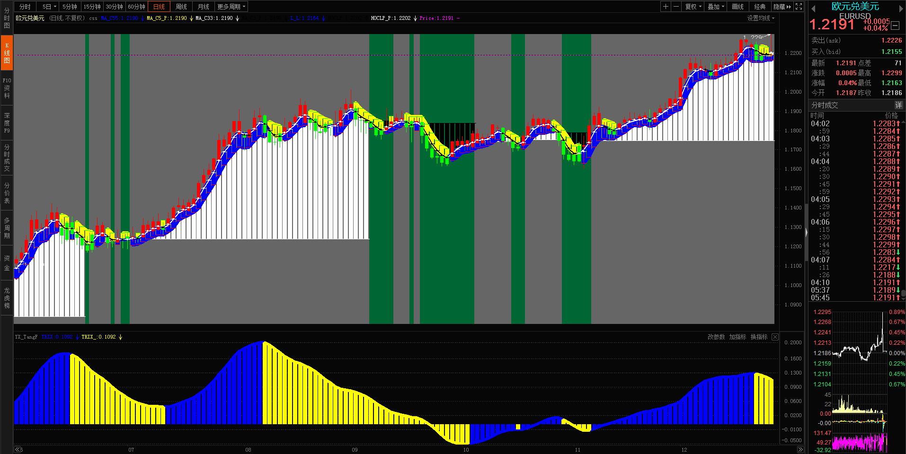
Task: Zoom out the chart with minus button
Action: tap(676, 7)
